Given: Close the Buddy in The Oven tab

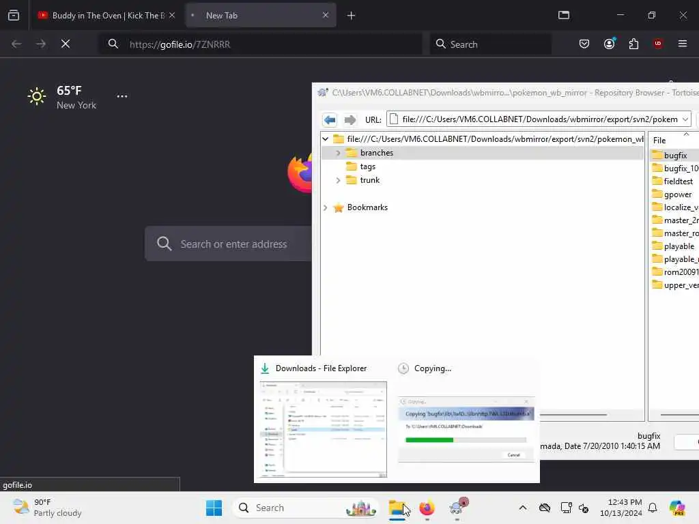Looking at the screenshot, I should pos(172,15).
